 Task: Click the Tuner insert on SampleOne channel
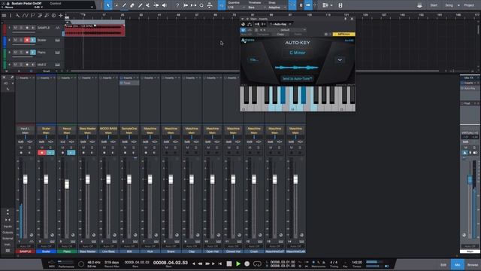[x=129, y=83]
